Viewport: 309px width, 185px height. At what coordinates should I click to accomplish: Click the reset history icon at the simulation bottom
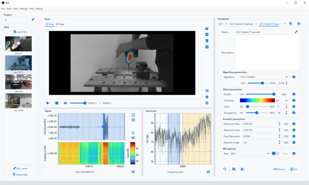coord(225,169)
